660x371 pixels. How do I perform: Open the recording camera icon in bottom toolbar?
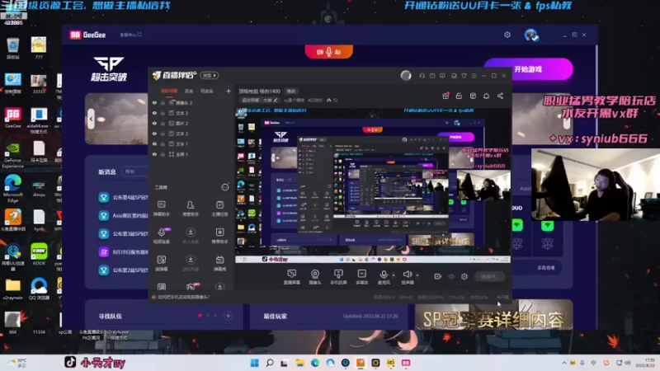pyautogui.click(x=438, y=276)
